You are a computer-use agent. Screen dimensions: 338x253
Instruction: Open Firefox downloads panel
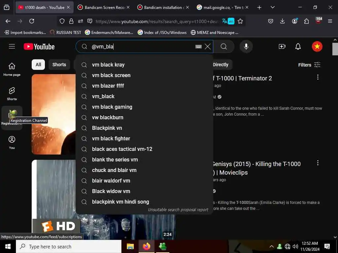point(283,21)
